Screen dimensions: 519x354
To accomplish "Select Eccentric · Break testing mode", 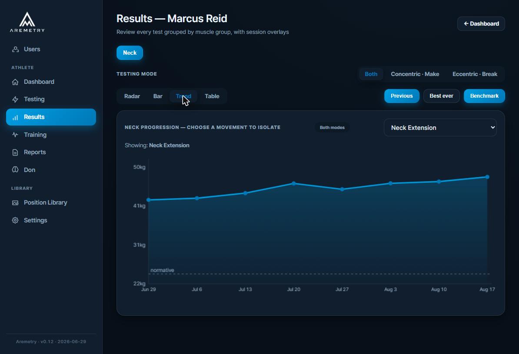I will (475, 74).
